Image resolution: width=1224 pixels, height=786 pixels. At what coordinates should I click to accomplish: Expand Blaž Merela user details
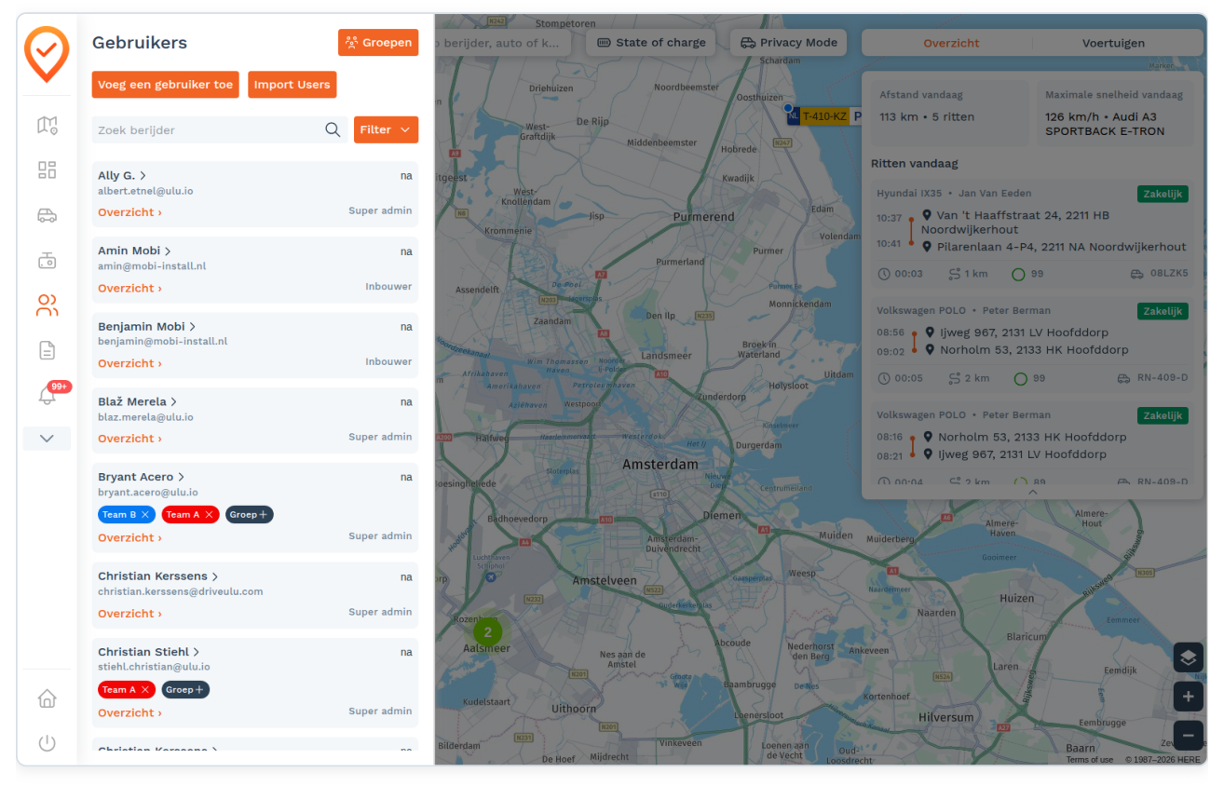pos(137,401)
